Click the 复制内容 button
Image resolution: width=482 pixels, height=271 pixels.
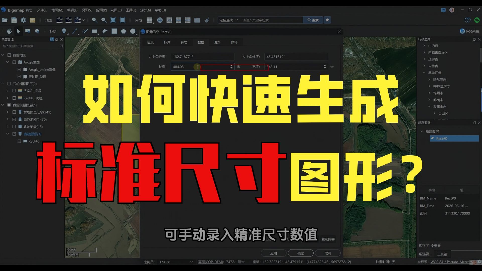[328, 239]
